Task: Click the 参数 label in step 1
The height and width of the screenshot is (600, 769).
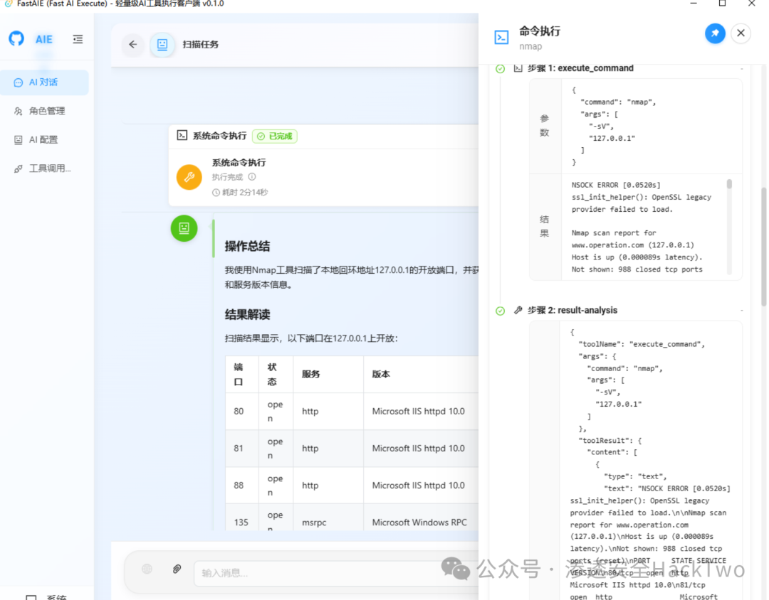Action: point(545,125)
